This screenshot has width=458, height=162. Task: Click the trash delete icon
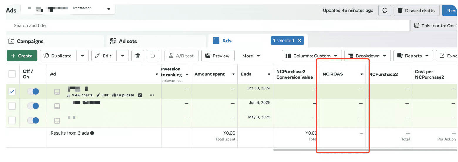[137, 56]
